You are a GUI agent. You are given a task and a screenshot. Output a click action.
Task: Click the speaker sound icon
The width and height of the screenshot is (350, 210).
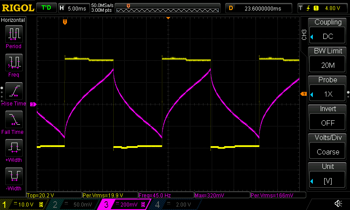click(338, 203)
